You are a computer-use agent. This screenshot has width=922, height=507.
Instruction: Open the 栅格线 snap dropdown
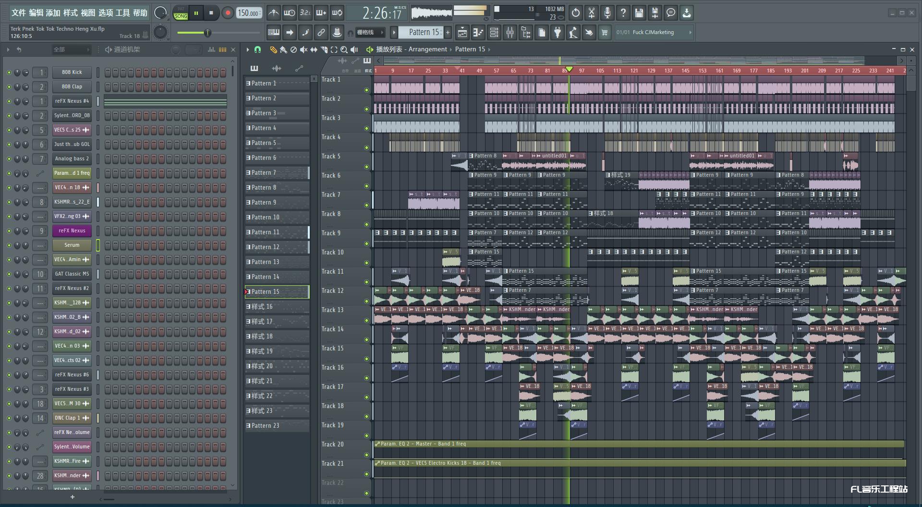(370, 33)
